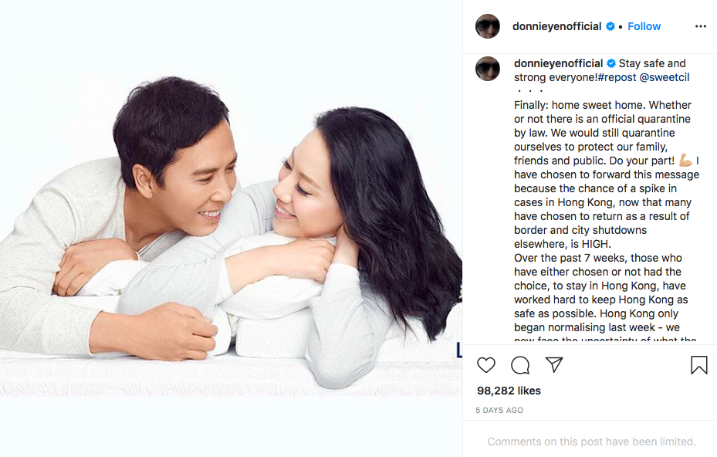Open caption avatar next to comment text
The height and width of the screenshot is (457, 717).
488,69
